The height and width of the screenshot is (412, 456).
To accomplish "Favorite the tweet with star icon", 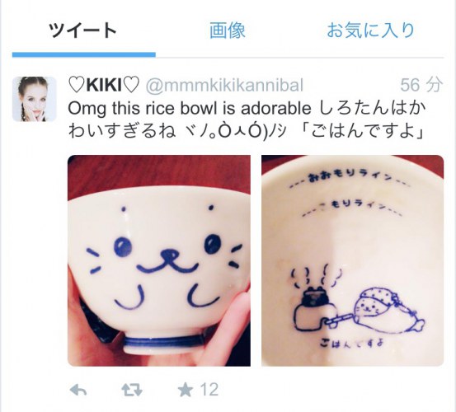I will tap(186, 390).
